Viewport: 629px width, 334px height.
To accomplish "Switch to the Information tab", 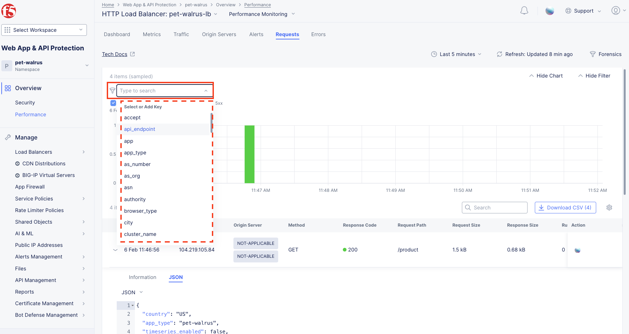I will point(143,277).
